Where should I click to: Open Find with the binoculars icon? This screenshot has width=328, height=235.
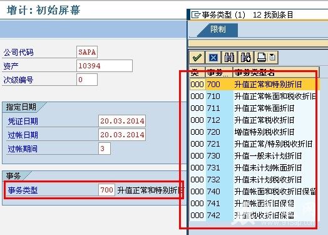229,58
